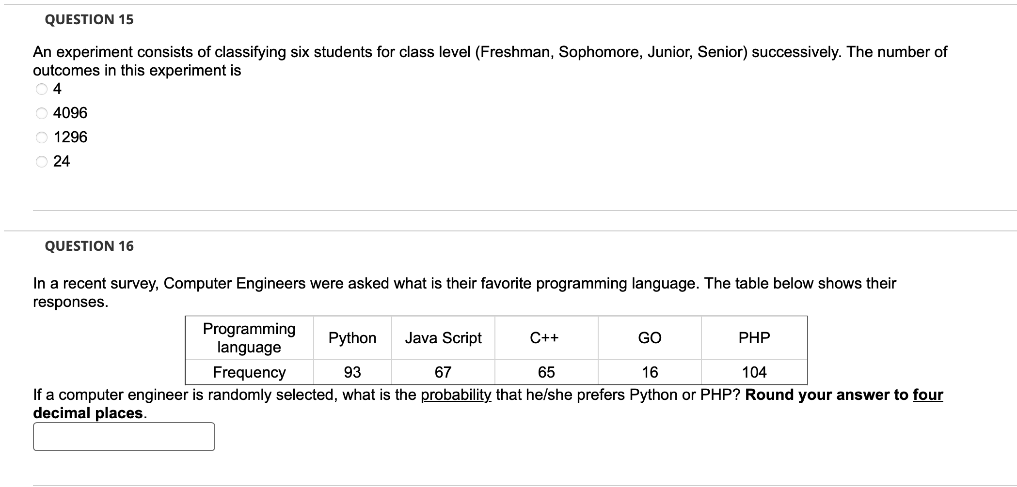Screen dimensions: 1017x487
Task: Click the frequency value 93 for Python
Action: (x=352, y=372)
